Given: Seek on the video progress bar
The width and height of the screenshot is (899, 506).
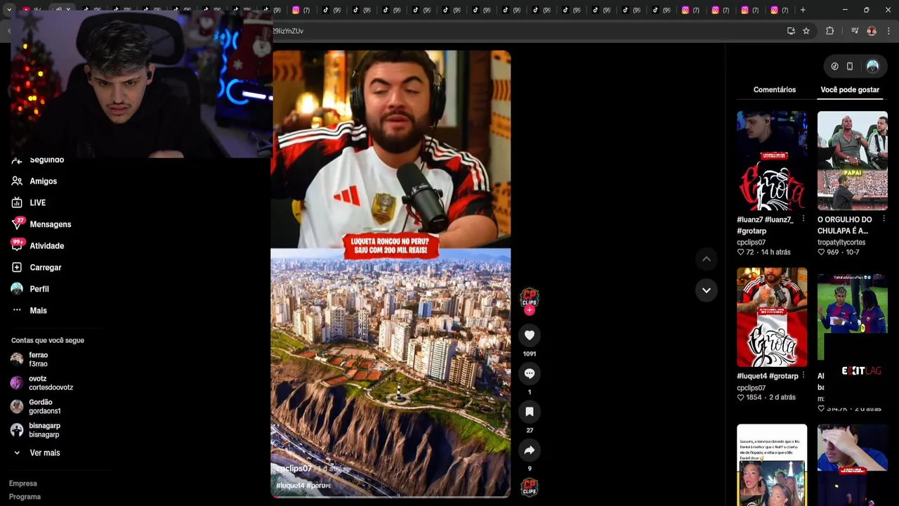Looking at the screenshot, I should coord(391,497).
